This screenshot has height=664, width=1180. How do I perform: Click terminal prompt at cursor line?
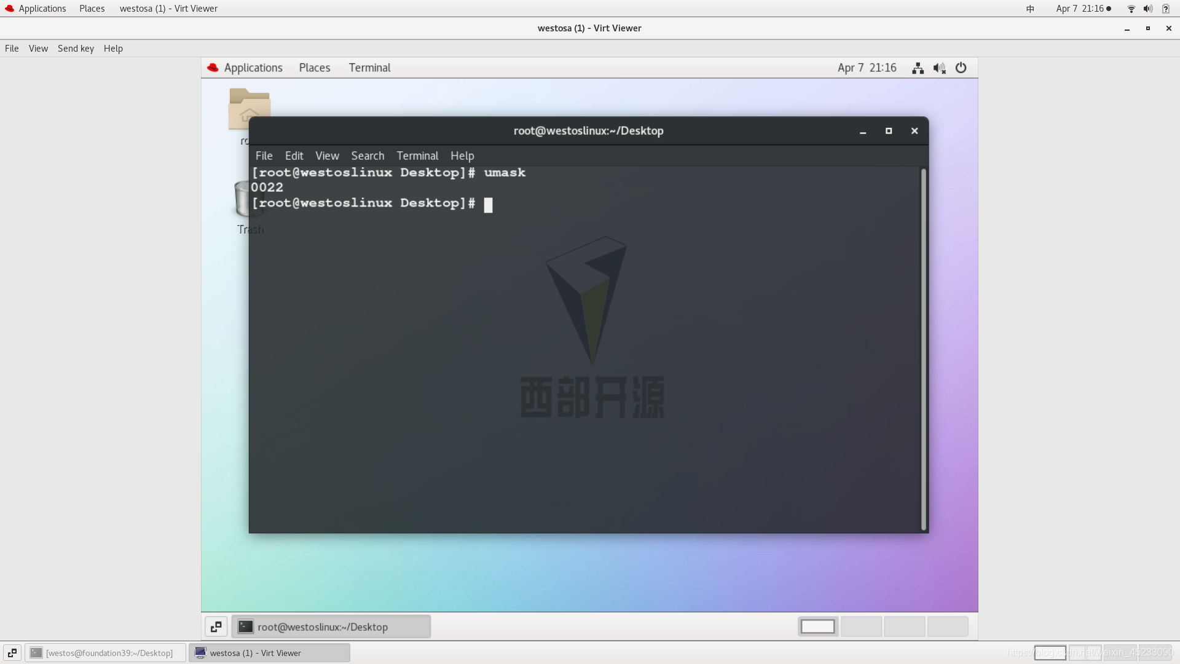click(363, 203)
